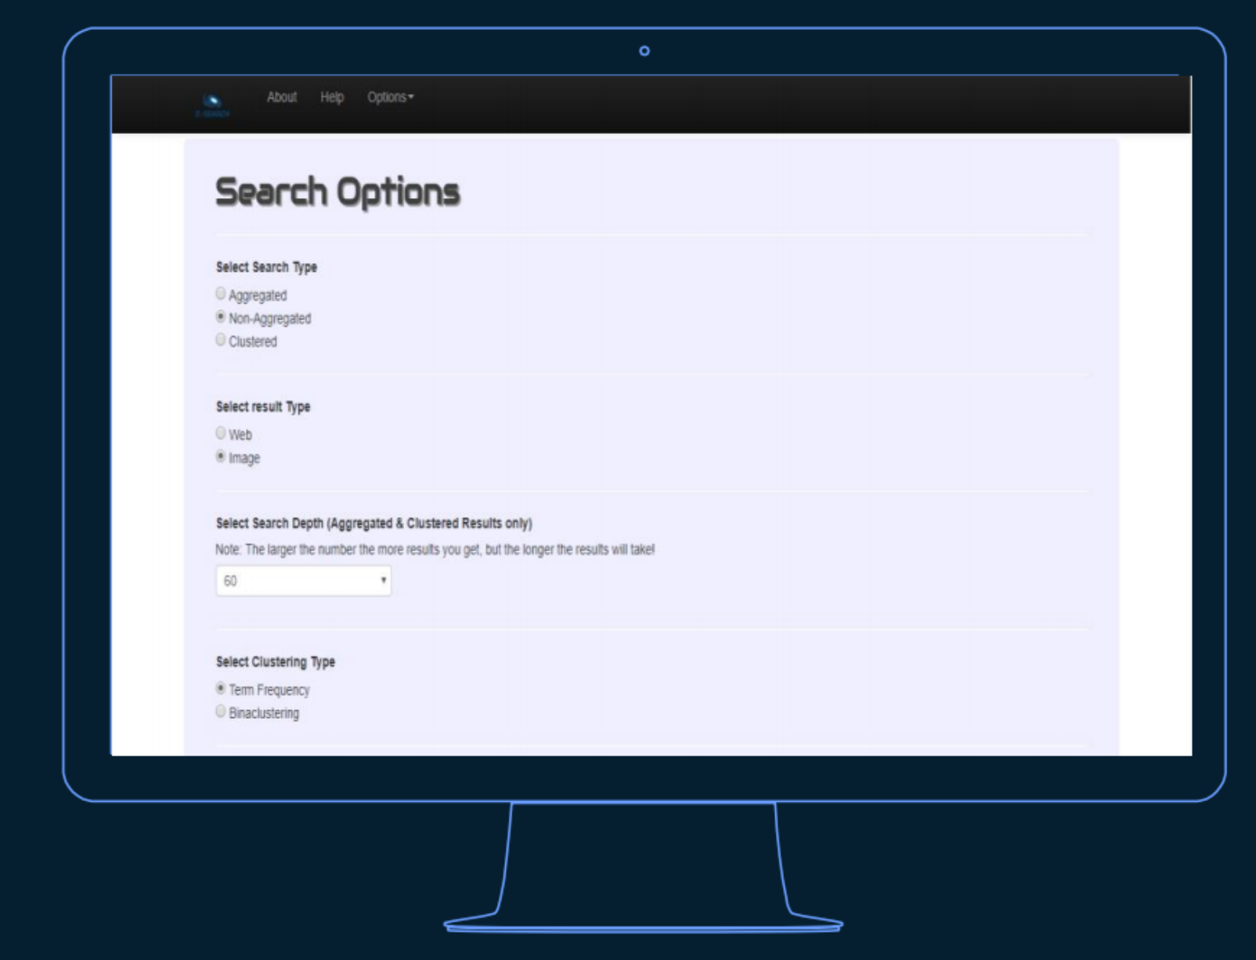Screen dimensions: 1256x960
Task: Expand the caret next to Options
Action: pos(411,97)
